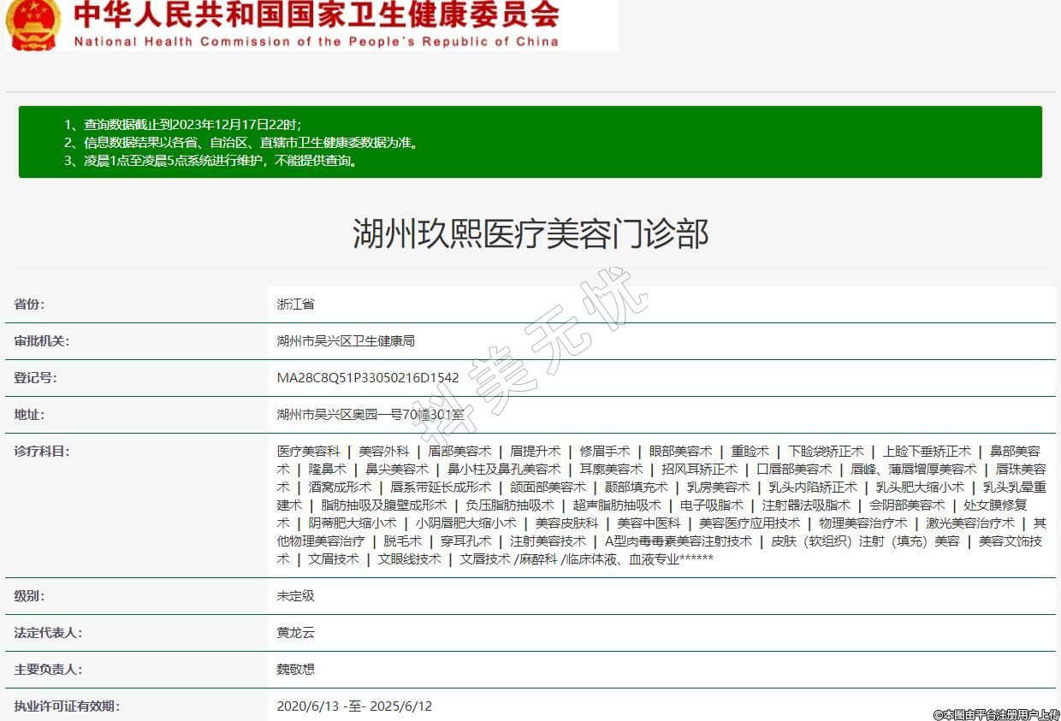Click the national emblem icon in header
The image size is (1061, 721).
pos(33,24)
